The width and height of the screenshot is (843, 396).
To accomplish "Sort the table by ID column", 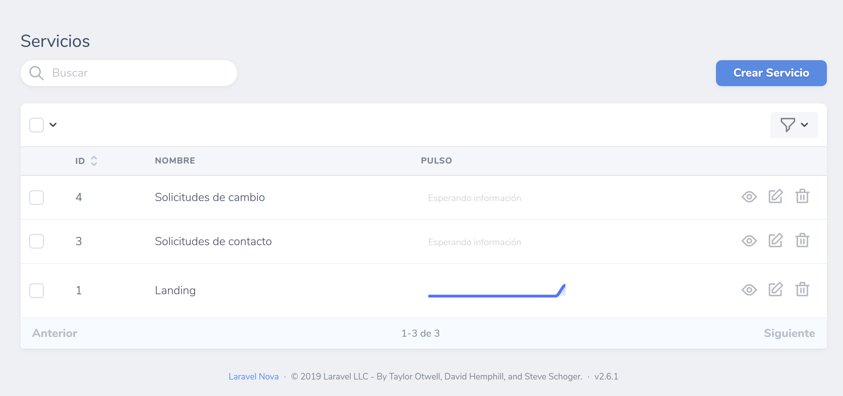I will point(86,161).
